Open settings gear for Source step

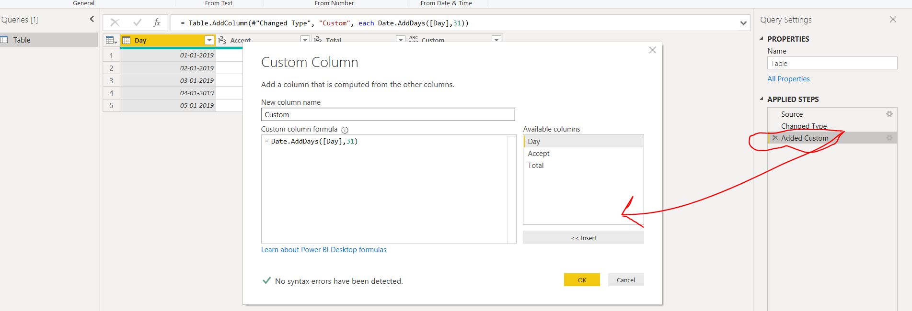tap(889, 114)
